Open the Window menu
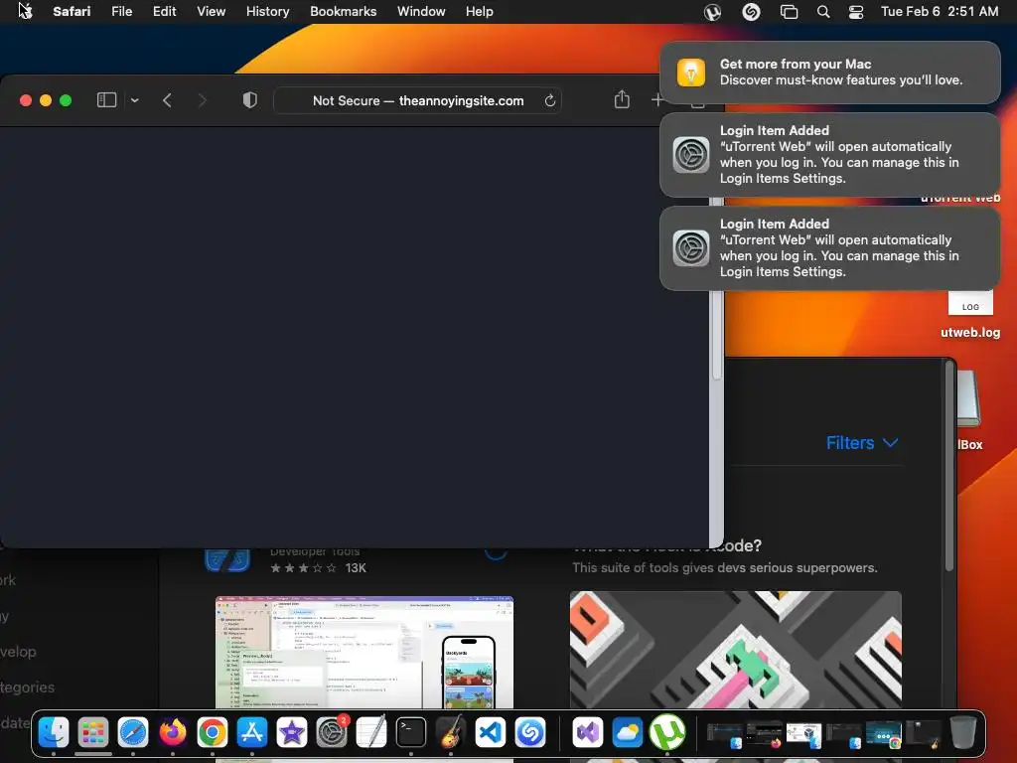Viewport: 1017px width, 763px height. (421, 12)
